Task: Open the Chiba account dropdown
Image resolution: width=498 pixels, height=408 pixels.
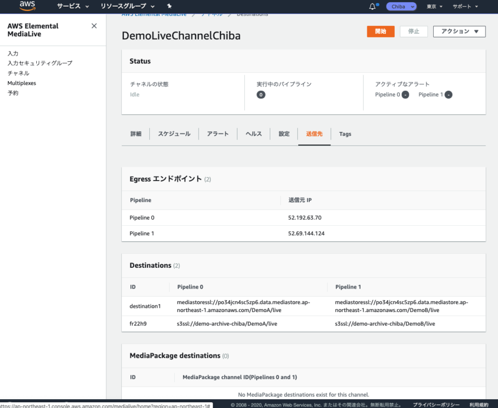Action: [x=401, y=6]
